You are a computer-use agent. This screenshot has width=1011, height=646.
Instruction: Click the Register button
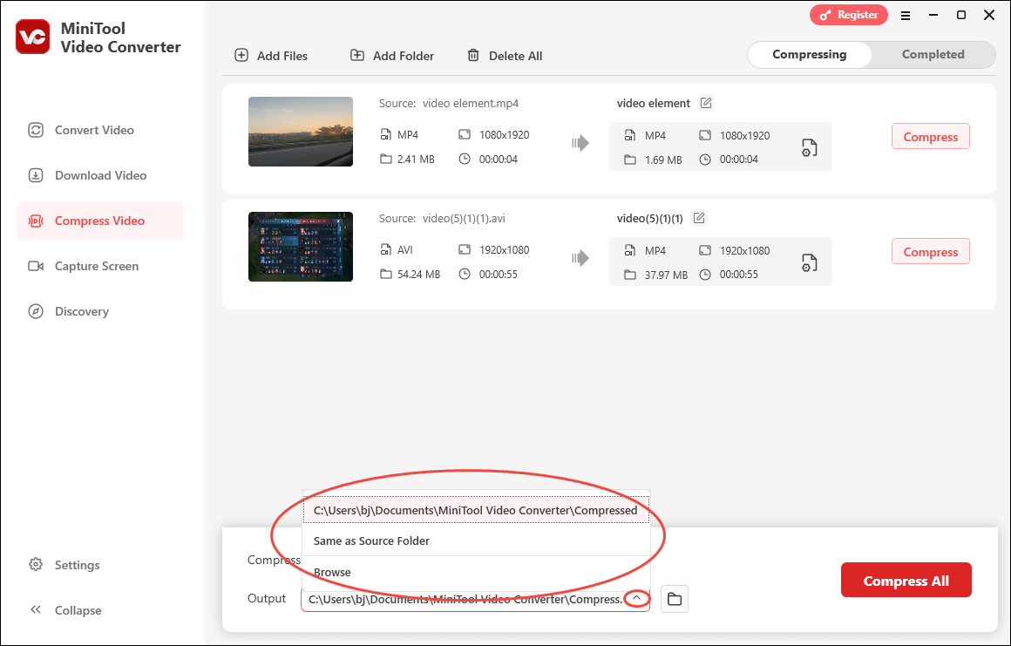point(849,15)
